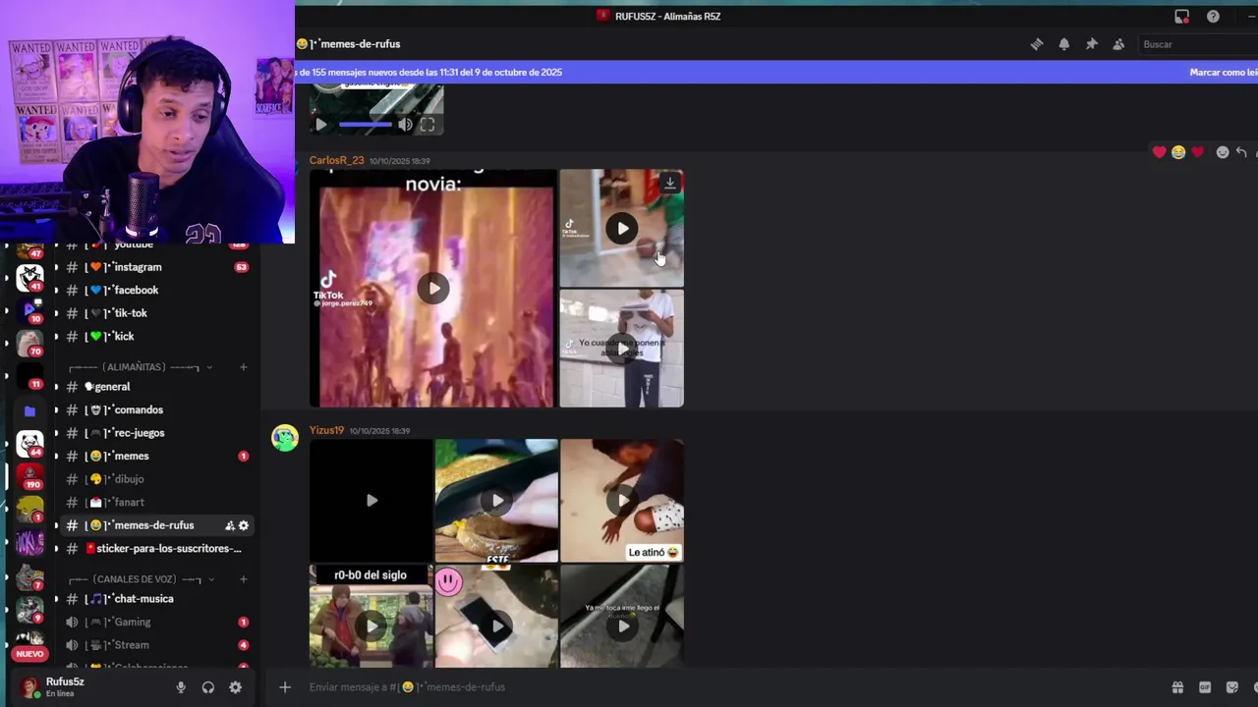Open the facebook channel
This screenshot has width=1258, height=707.
(157, 290)
